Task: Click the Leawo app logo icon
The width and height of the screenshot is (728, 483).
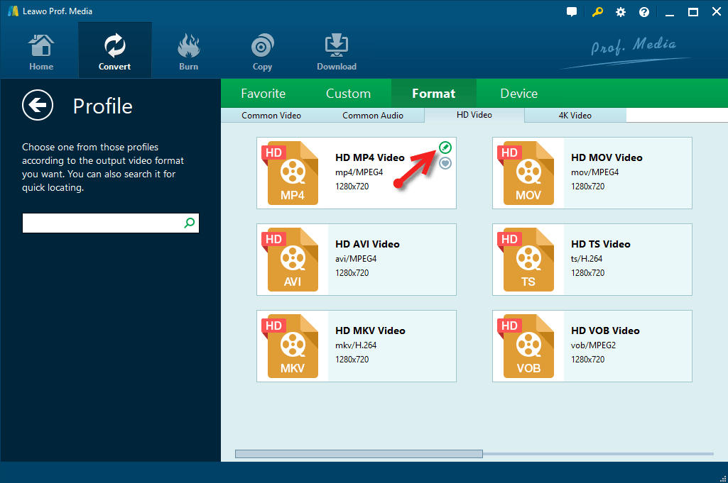Action: coord(13,11)
